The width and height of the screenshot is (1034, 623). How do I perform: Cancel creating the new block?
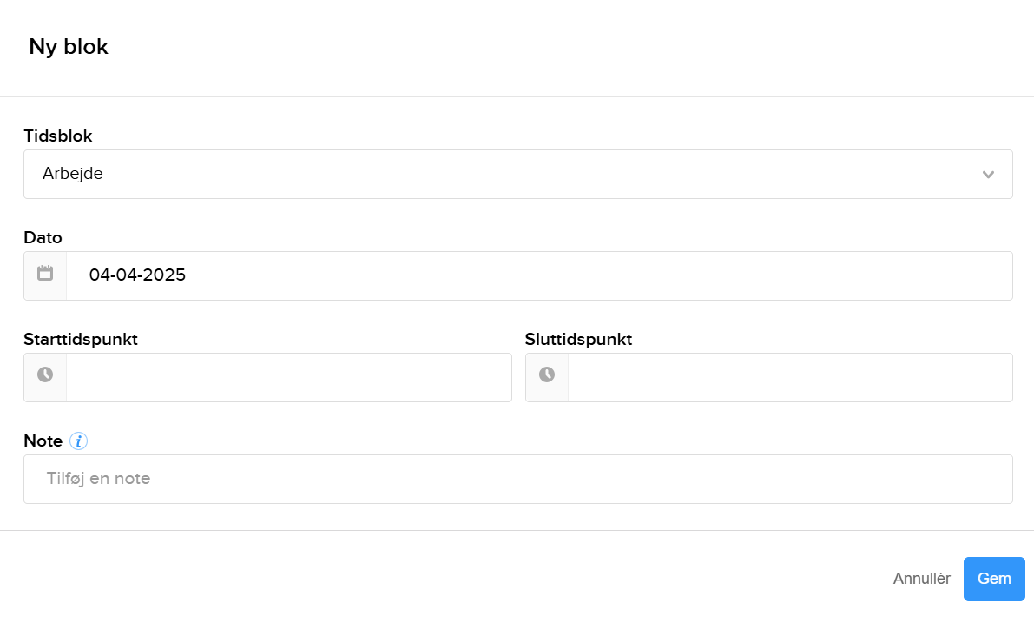point(922,579)
